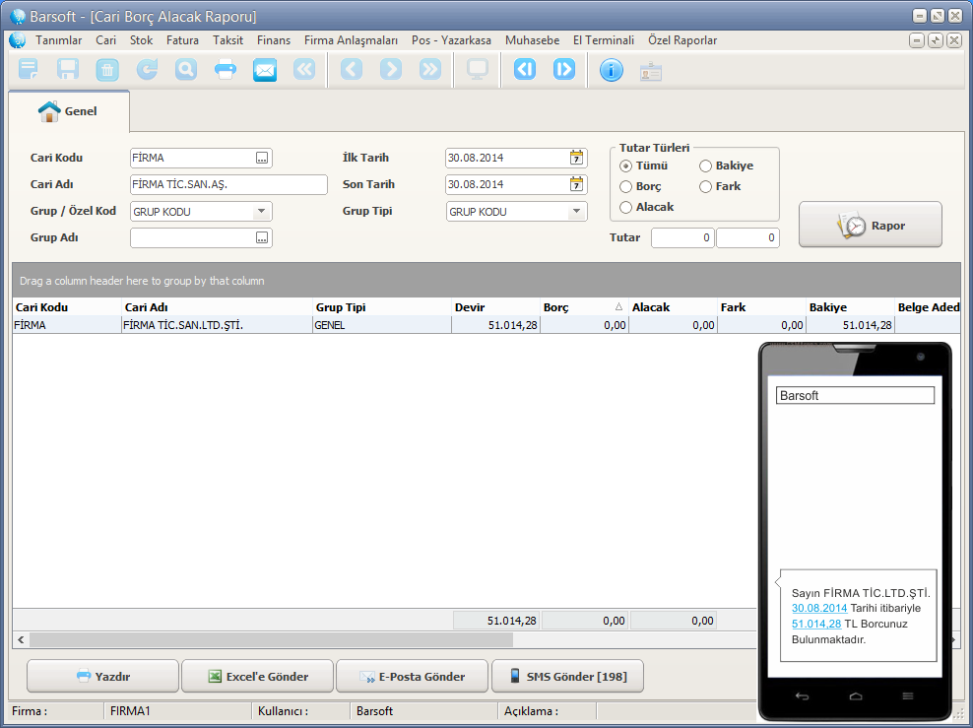Click the magnifier search icon in toolbar
This screenshot has height=728, width=973.
coord(185,70)
